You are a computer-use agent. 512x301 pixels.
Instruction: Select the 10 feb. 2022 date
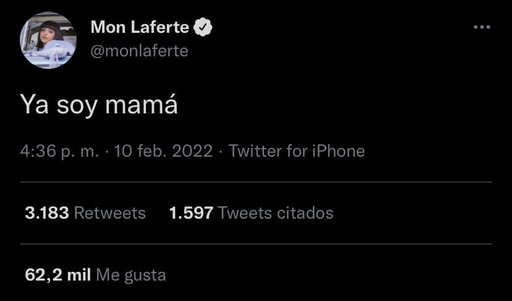click(x=163, y=151)
